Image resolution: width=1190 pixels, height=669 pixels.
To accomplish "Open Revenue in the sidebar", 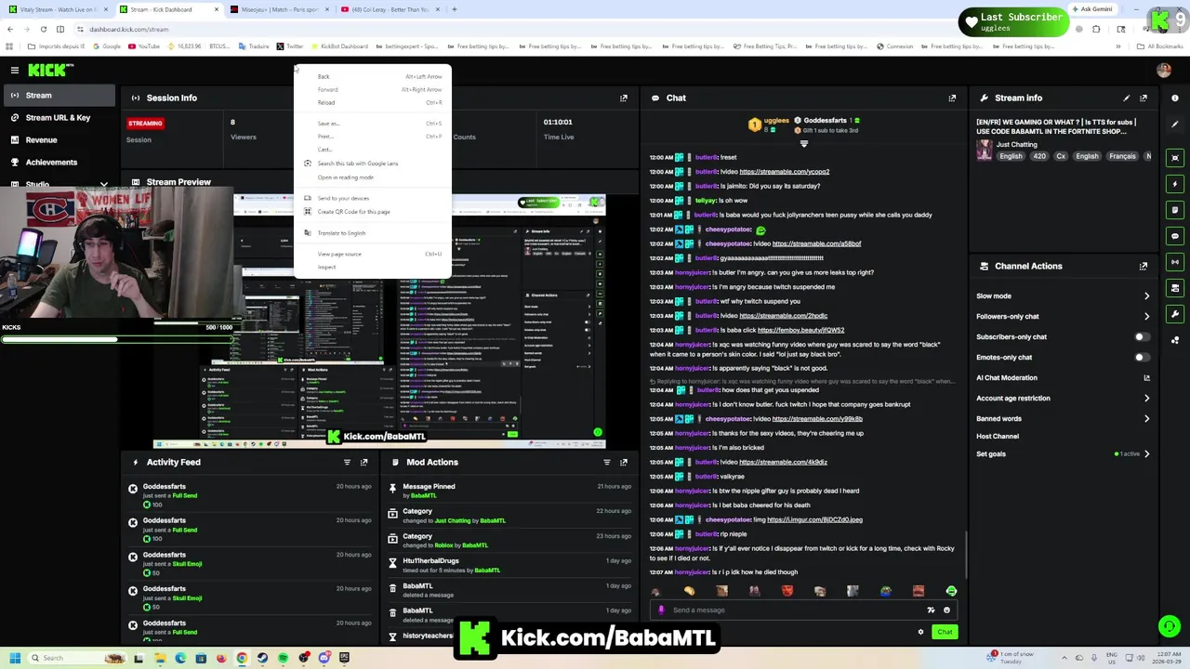I will [41, 140].
